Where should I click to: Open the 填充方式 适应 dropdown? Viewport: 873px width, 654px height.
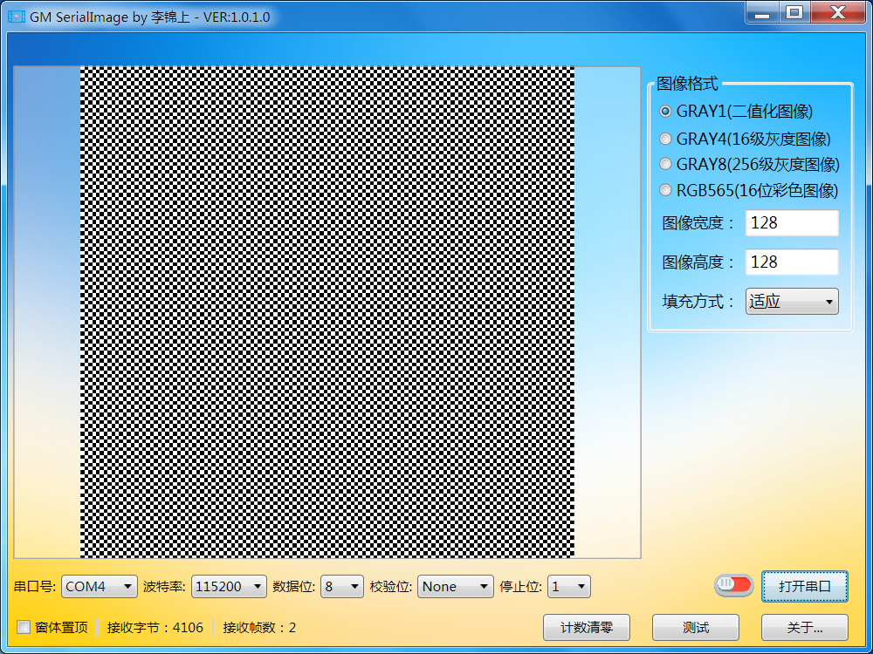tap(791, 301)
